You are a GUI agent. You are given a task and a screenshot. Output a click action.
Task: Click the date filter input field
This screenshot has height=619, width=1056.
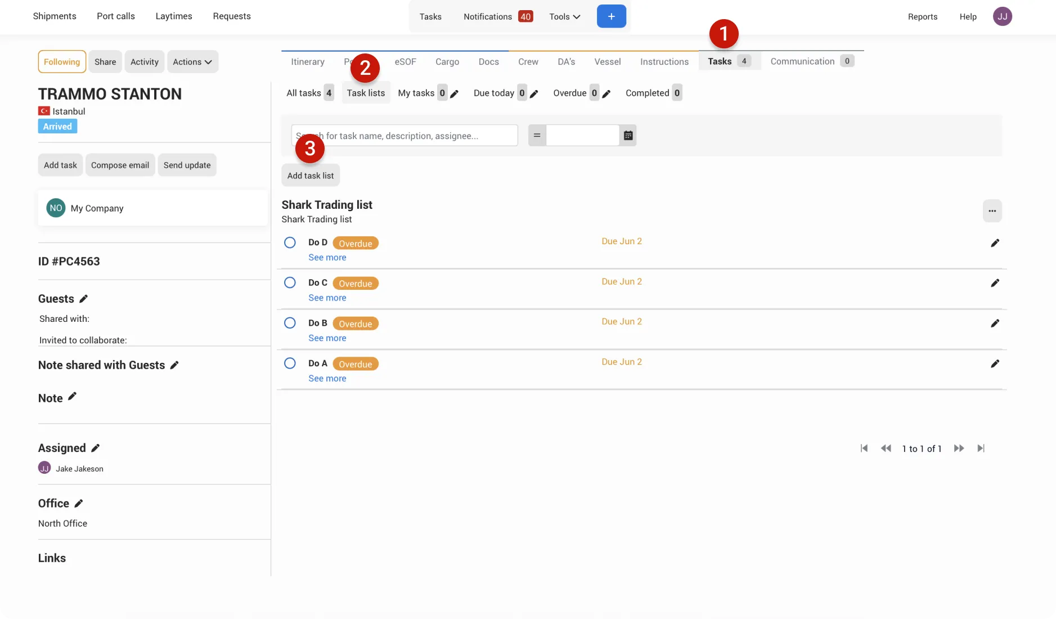(x=582, y=136)
